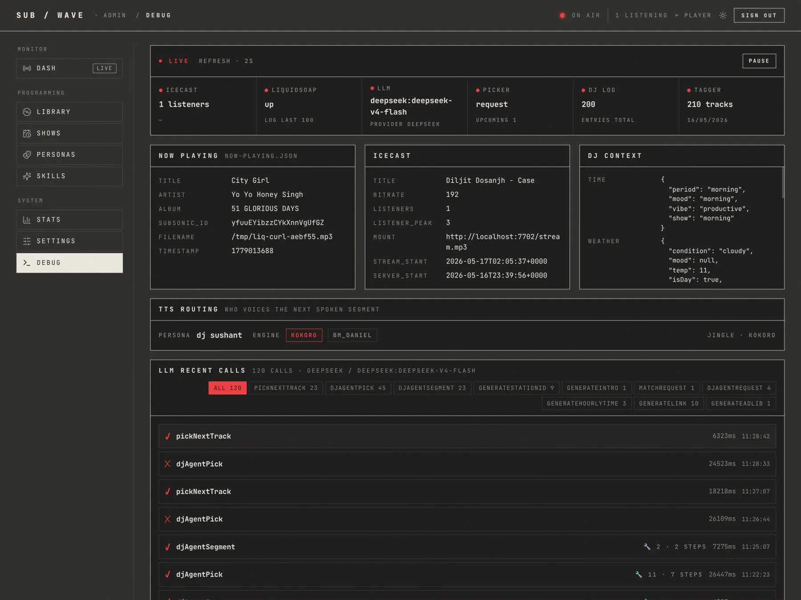Image resolution: width=801 pixels, height=600 pixels.
Task: Click the Library disc icon
Action: click(27, 112)
